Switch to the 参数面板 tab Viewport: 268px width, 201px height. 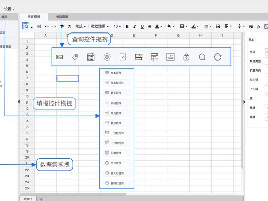[62, 17]
